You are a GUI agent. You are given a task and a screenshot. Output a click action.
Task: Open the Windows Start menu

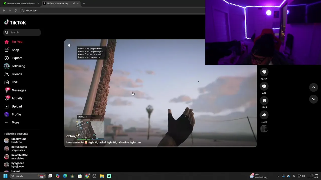click(5, 176)
